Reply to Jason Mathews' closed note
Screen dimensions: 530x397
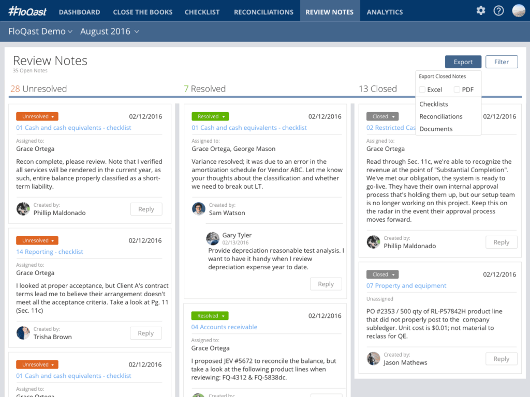501,359
